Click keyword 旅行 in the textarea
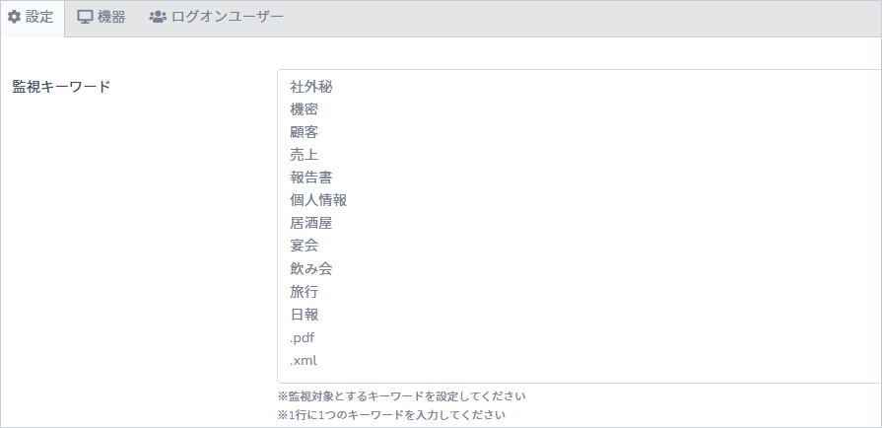882x428 pixels. (x=305, y=292)
